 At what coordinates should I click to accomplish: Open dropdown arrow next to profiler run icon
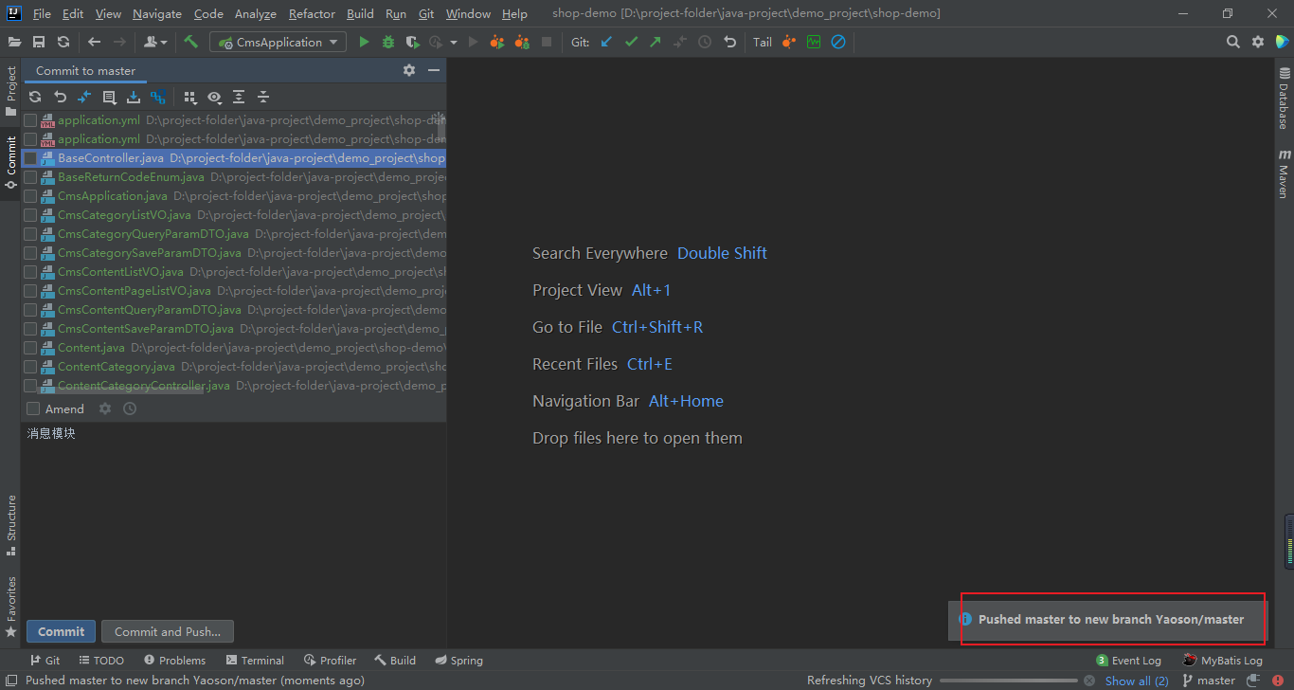[454, 42]
